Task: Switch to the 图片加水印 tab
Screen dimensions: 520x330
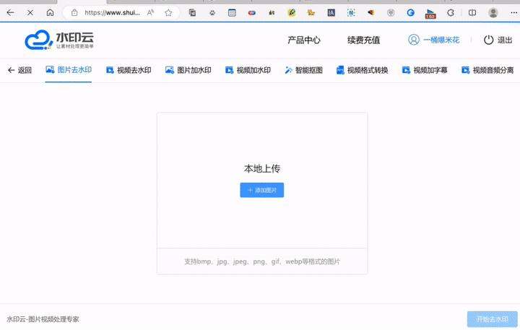Action: [x=188, y=70]
